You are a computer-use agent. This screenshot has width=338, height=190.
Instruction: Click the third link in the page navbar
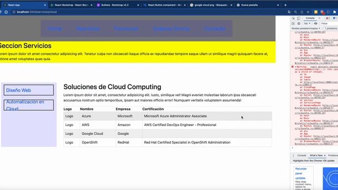coord(126,28)
